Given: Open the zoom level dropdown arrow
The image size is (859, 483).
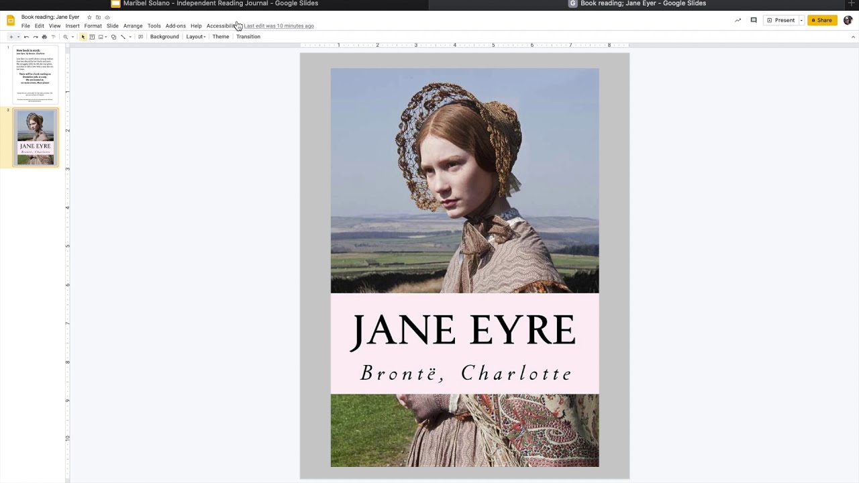Looking at the screenshot, I should (x=72, y=37).
